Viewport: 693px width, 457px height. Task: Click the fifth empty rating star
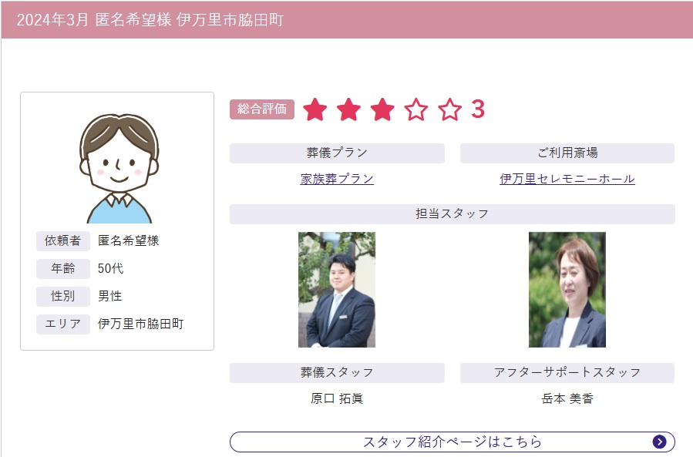(449, 109)
